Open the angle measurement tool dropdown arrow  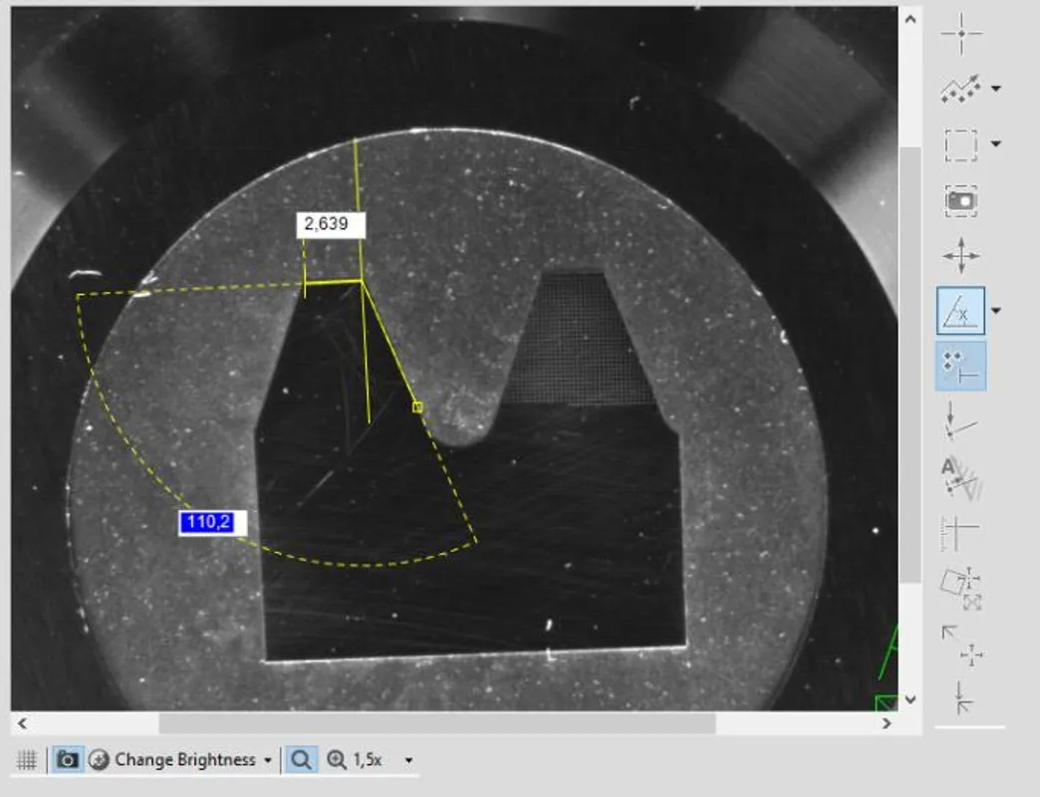tap(995, 310)
